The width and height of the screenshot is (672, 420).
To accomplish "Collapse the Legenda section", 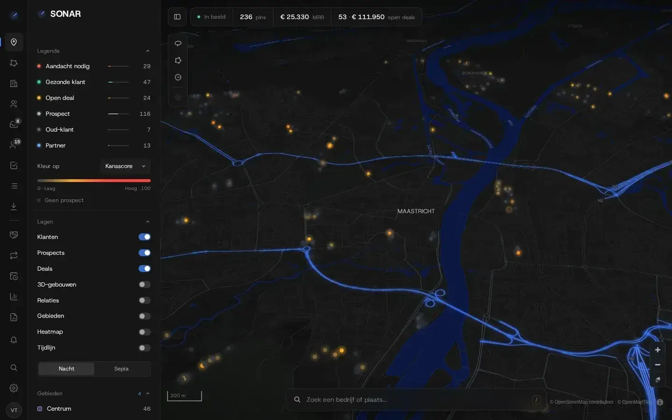I will (x=147, y=51).
